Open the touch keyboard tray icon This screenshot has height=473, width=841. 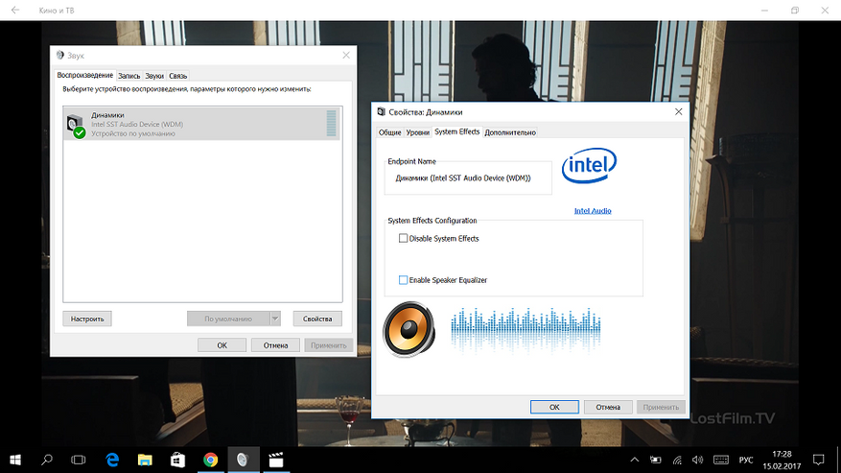pos(721,461)
